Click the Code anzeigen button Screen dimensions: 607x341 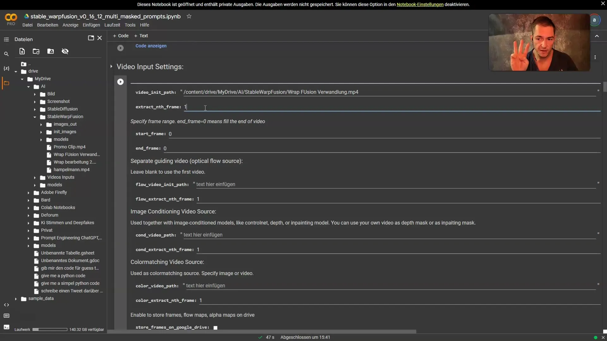tap(151, 46)
